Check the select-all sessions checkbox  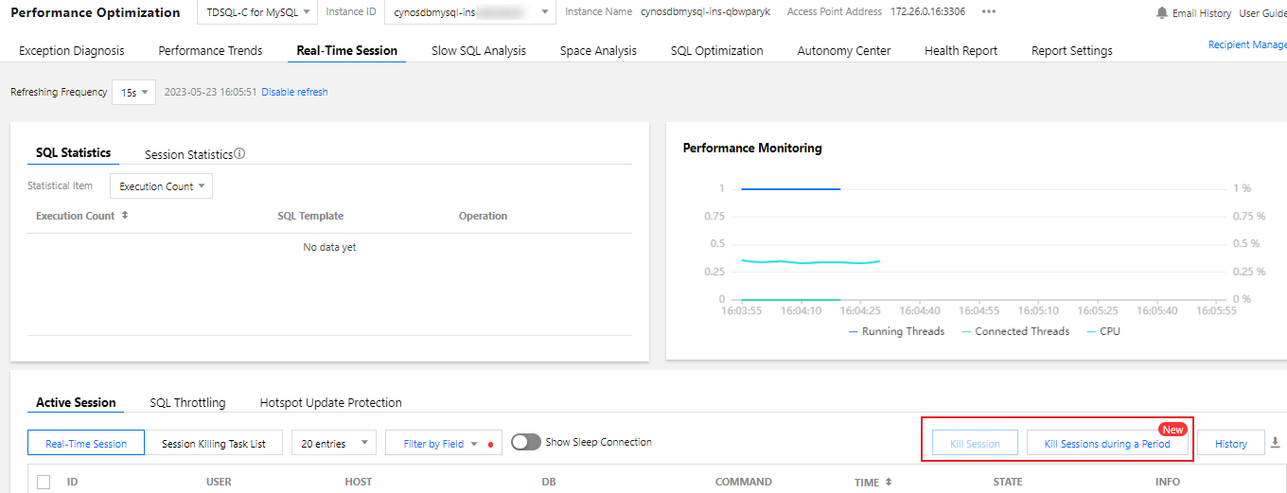click(44, 483)
